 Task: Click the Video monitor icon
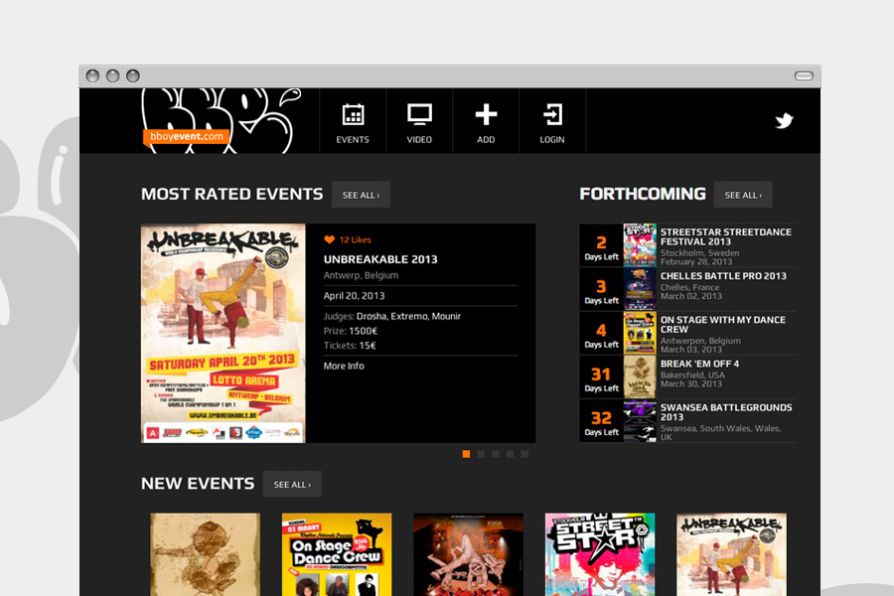coord(419,115)
